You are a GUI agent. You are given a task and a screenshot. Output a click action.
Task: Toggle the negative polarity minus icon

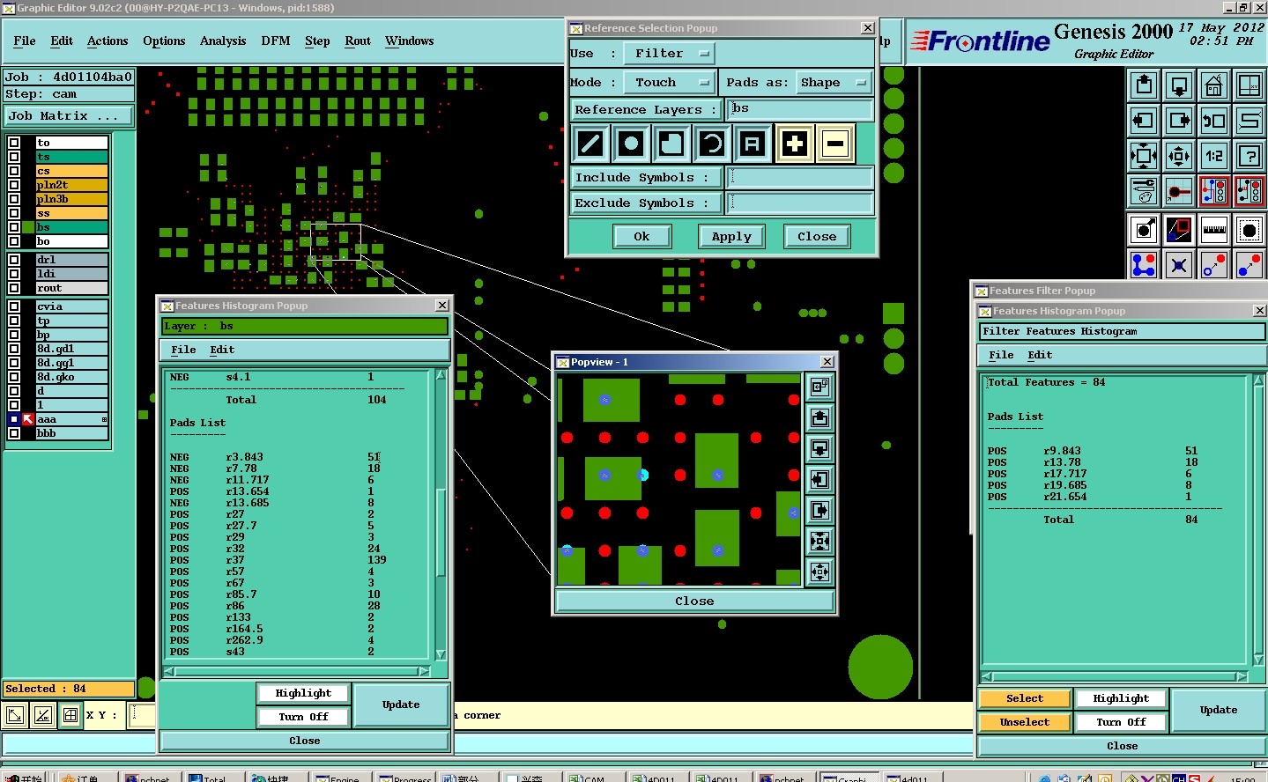pos(835,143)
